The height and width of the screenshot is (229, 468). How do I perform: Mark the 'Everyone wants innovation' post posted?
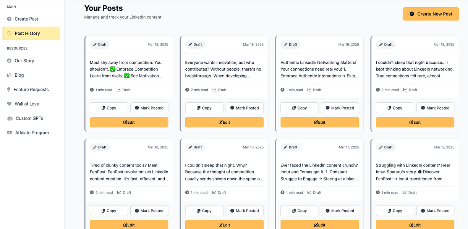(245, 108)
